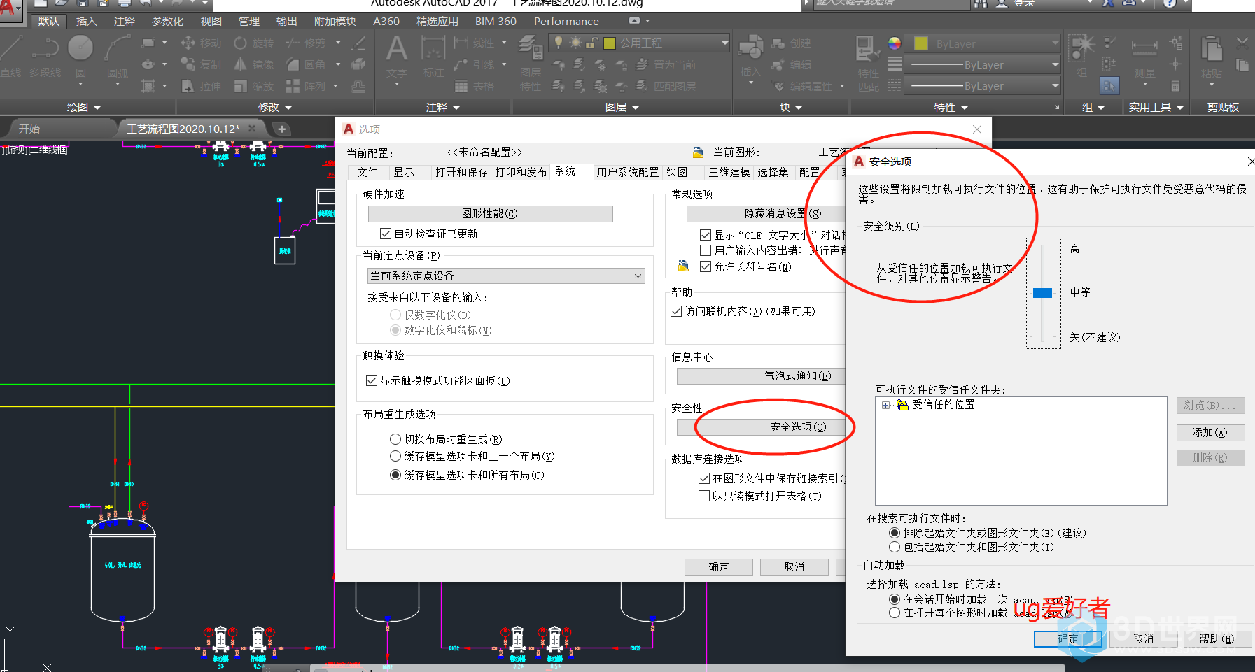Open the 打开和保存 options tab

pyautogui.click(x=461, y=172)
